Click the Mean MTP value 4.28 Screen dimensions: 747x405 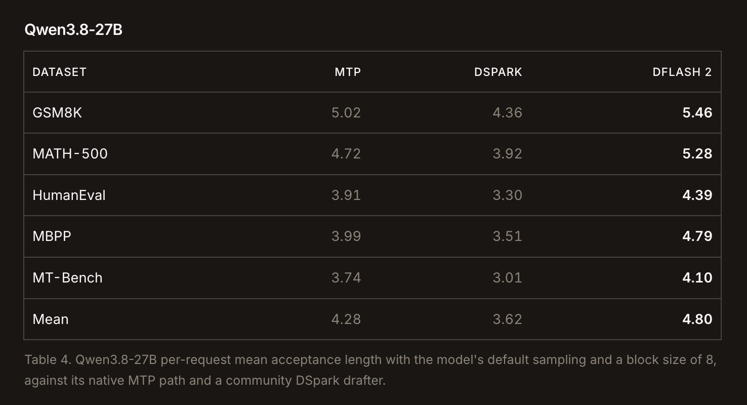click(x=346, y=319)
